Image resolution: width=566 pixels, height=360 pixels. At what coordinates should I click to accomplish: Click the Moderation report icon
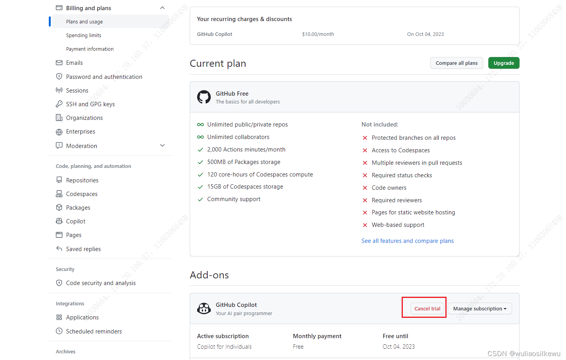(59, 146)
